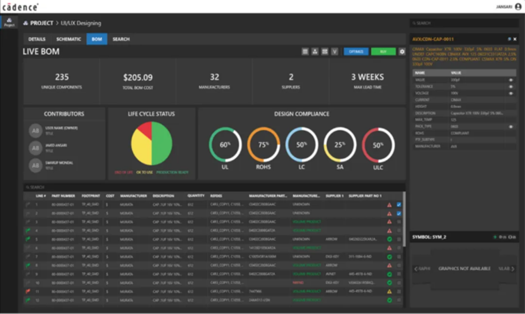
Task: Click the hierarchy view icon in BOM toolbar
Action: pyautogui.click(x=315, y=52)
